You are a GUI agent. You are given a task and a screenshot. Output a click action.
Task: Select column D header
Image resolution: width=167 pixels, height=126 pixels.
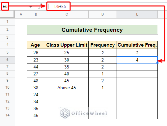tap(102, 14)
